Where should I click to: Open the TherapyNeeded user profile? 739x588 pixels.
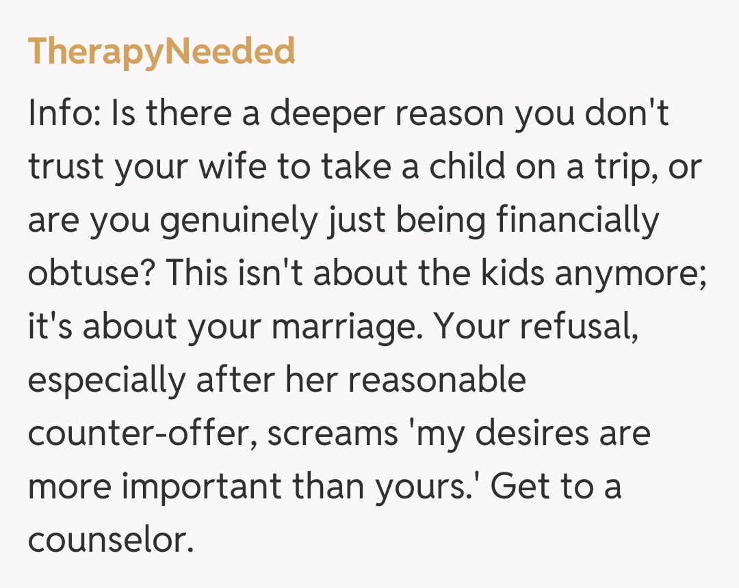coord(161,51)
